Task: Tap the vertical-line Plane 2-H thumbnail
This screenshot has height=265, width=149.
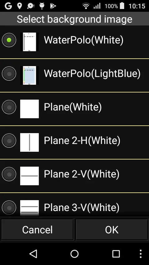Action: point(29,142)
